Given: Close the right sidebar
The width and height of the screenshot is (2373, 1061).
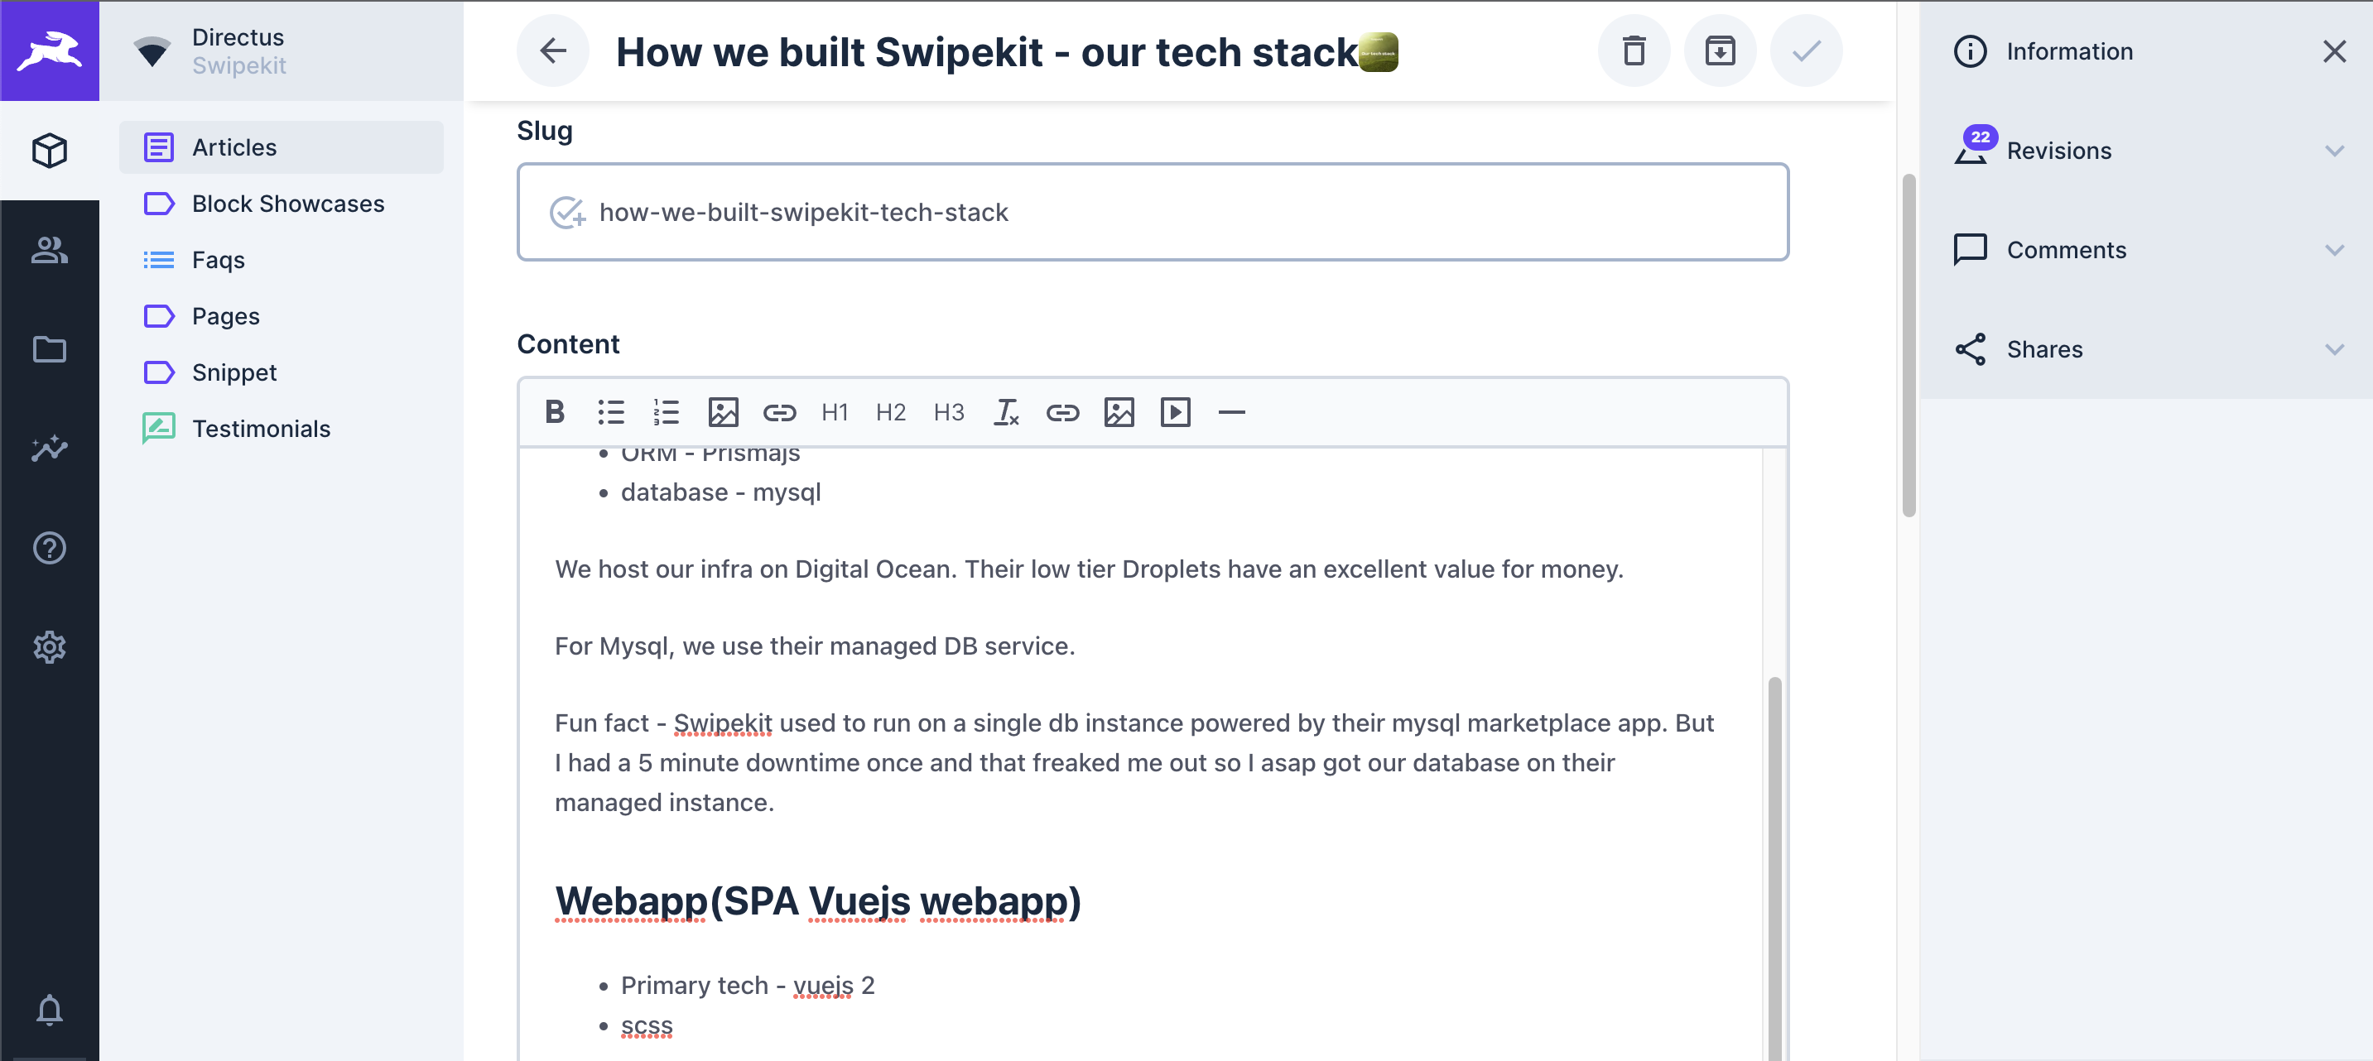Looking at the screenshot, I should [x=2334, y=50].
